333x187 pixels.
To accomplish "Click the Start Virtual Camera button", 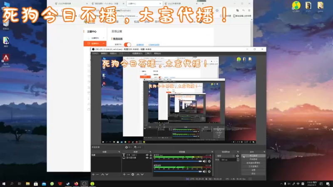I will point(253,163).
